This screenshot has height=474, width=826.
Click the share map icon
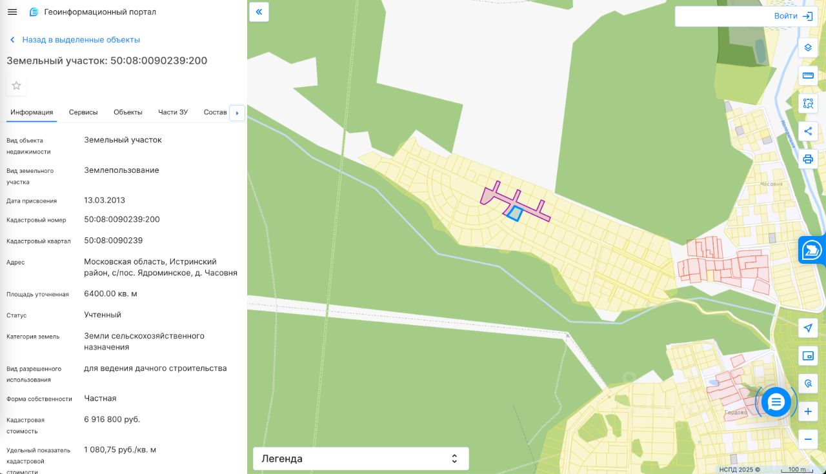point(808,132)
